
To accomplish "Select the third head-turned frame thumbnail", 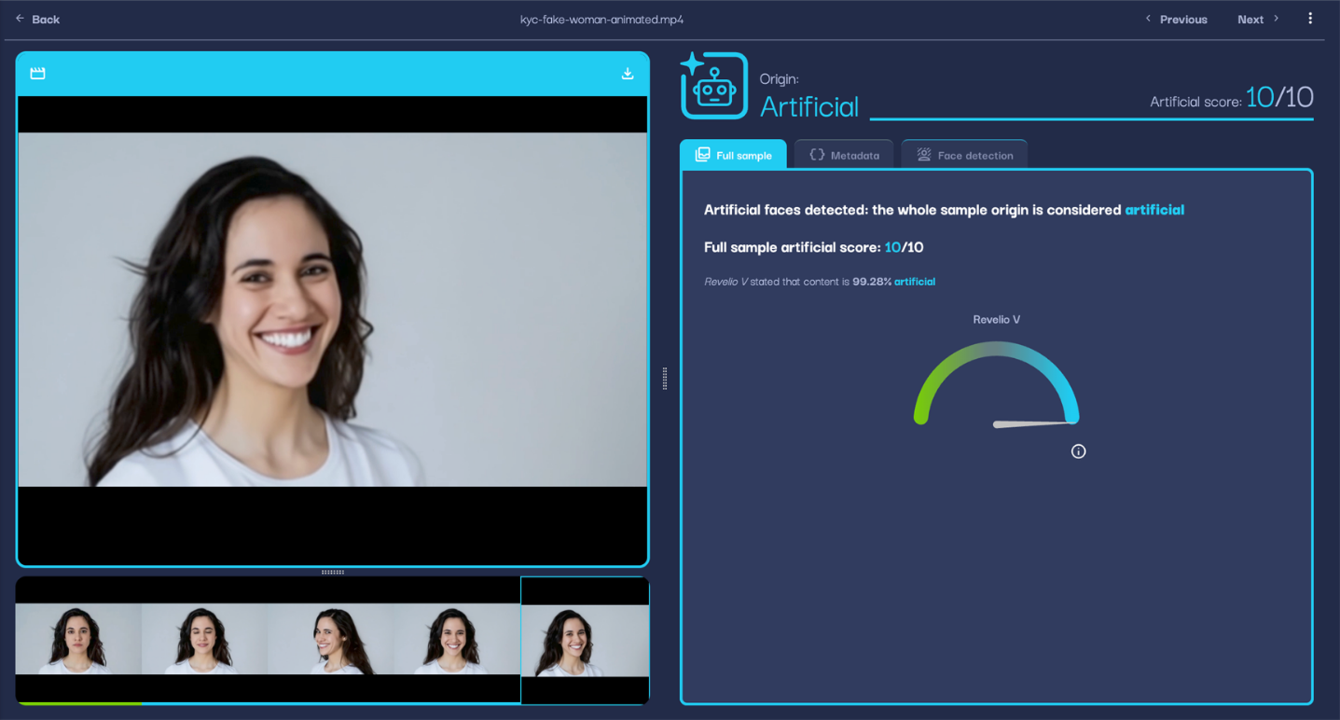I will click(330, 639).
